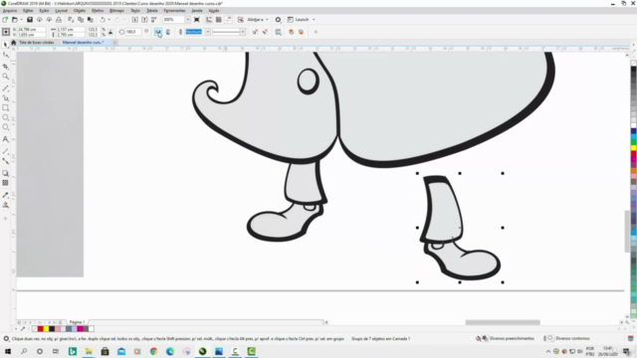Click the Save disk icon
Screen dimensions: 637x358
coord(30,20)
